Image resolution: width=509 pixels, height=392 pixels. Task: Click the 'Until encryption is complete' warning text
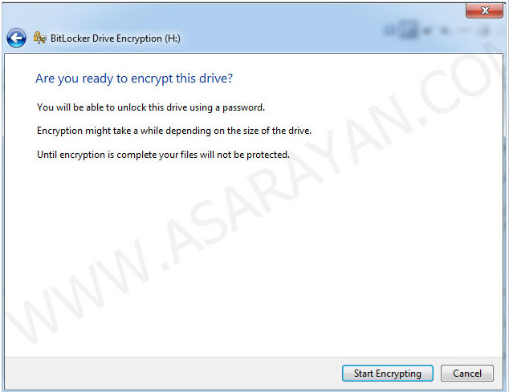point(163,155)
